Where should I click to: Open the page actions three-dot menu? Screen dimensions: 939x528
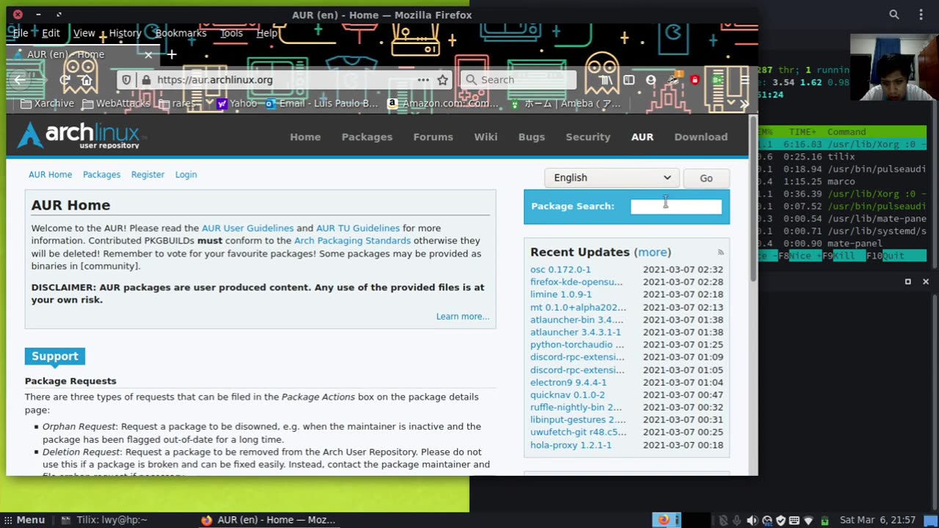click(x=423, y=80)
